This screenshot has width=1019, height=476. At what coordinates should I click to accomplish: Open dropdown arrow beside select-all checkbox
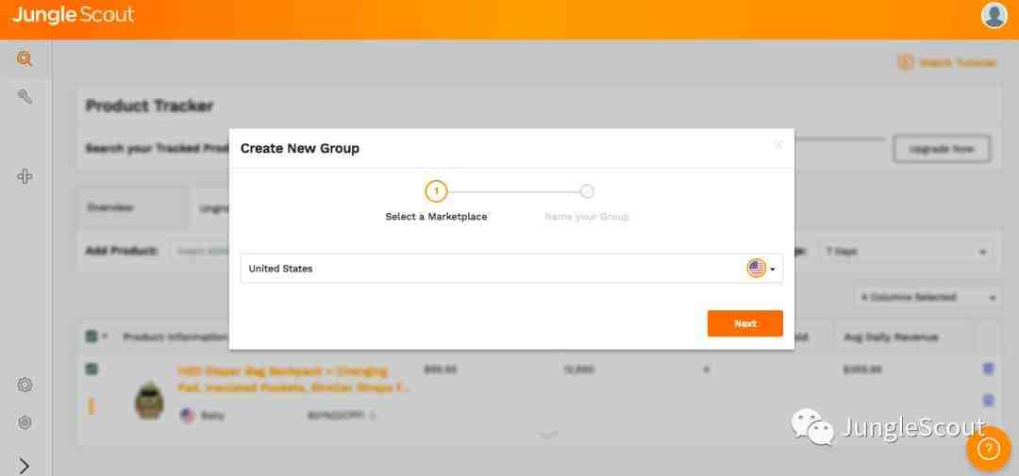[105, 337]
